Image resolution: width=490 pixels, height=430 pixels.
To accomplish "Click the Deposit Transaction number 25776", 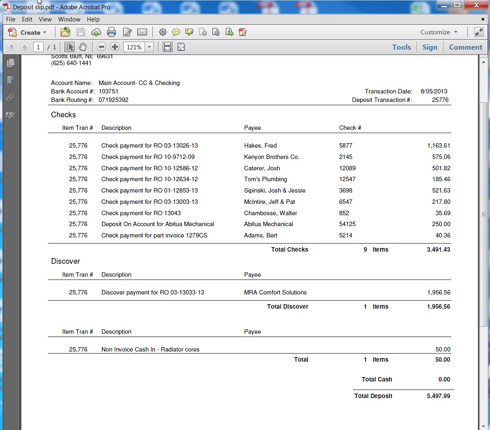I will 440,100.
